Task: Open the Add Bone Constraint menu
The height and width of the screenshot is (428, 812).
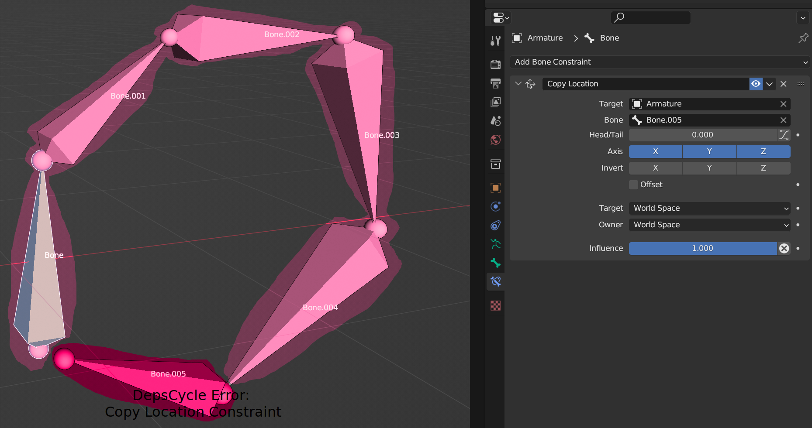Action: (660, 62)
